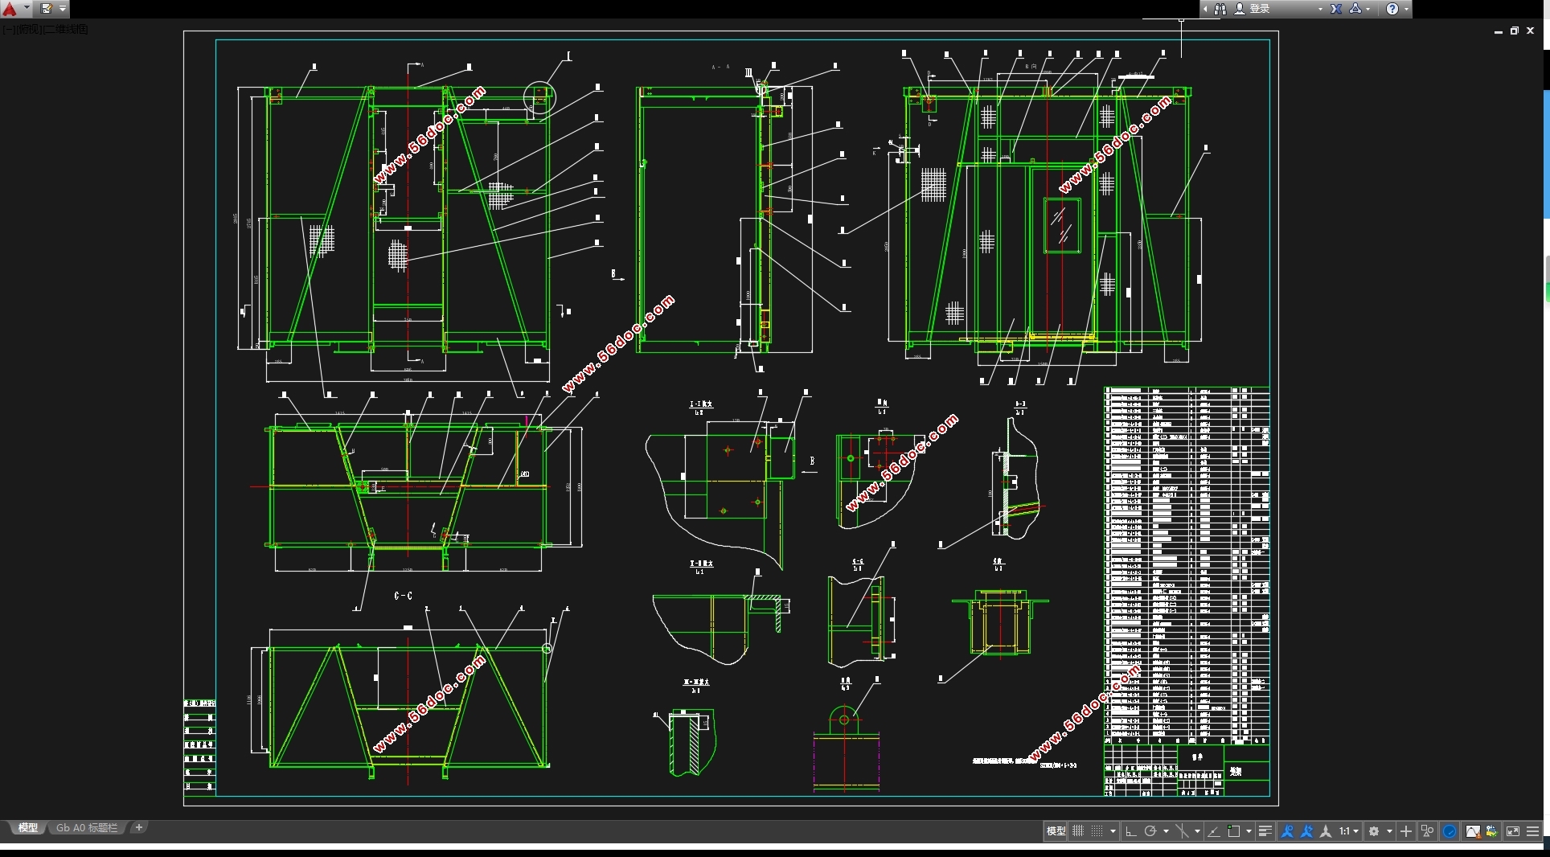The image size is (1550, 857).
Task: Toggle 2D object snap square icon
Action: coord(1233,831)
